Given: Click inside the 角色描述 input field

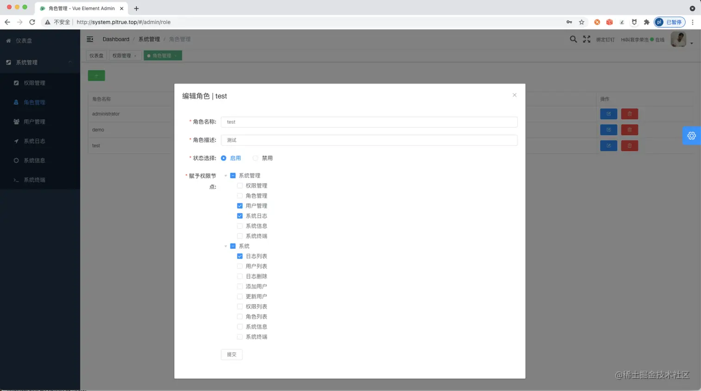Looking at the screenshot, I should [369, 140].
